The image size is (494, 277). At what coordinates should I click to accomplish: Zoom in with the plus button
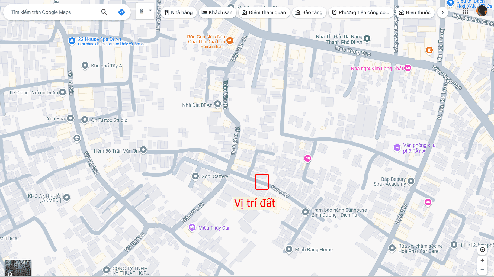click(x=482, y=260)
